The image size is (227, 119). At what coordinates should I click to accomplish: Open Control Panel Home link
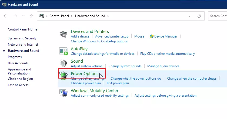click(22, 29)
